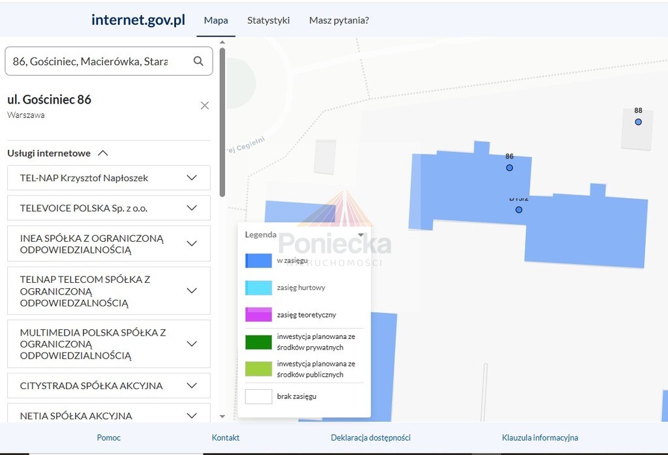Open the Masz pytania? page
This screenshot has height=455, width=668.
click(339, 20)
